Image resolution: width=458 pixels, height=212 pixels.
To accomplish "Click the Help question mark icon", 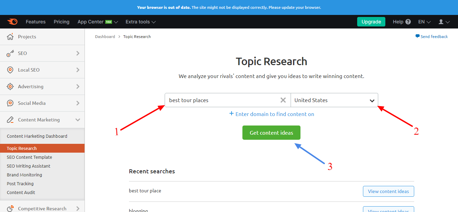I will point(408,22).
